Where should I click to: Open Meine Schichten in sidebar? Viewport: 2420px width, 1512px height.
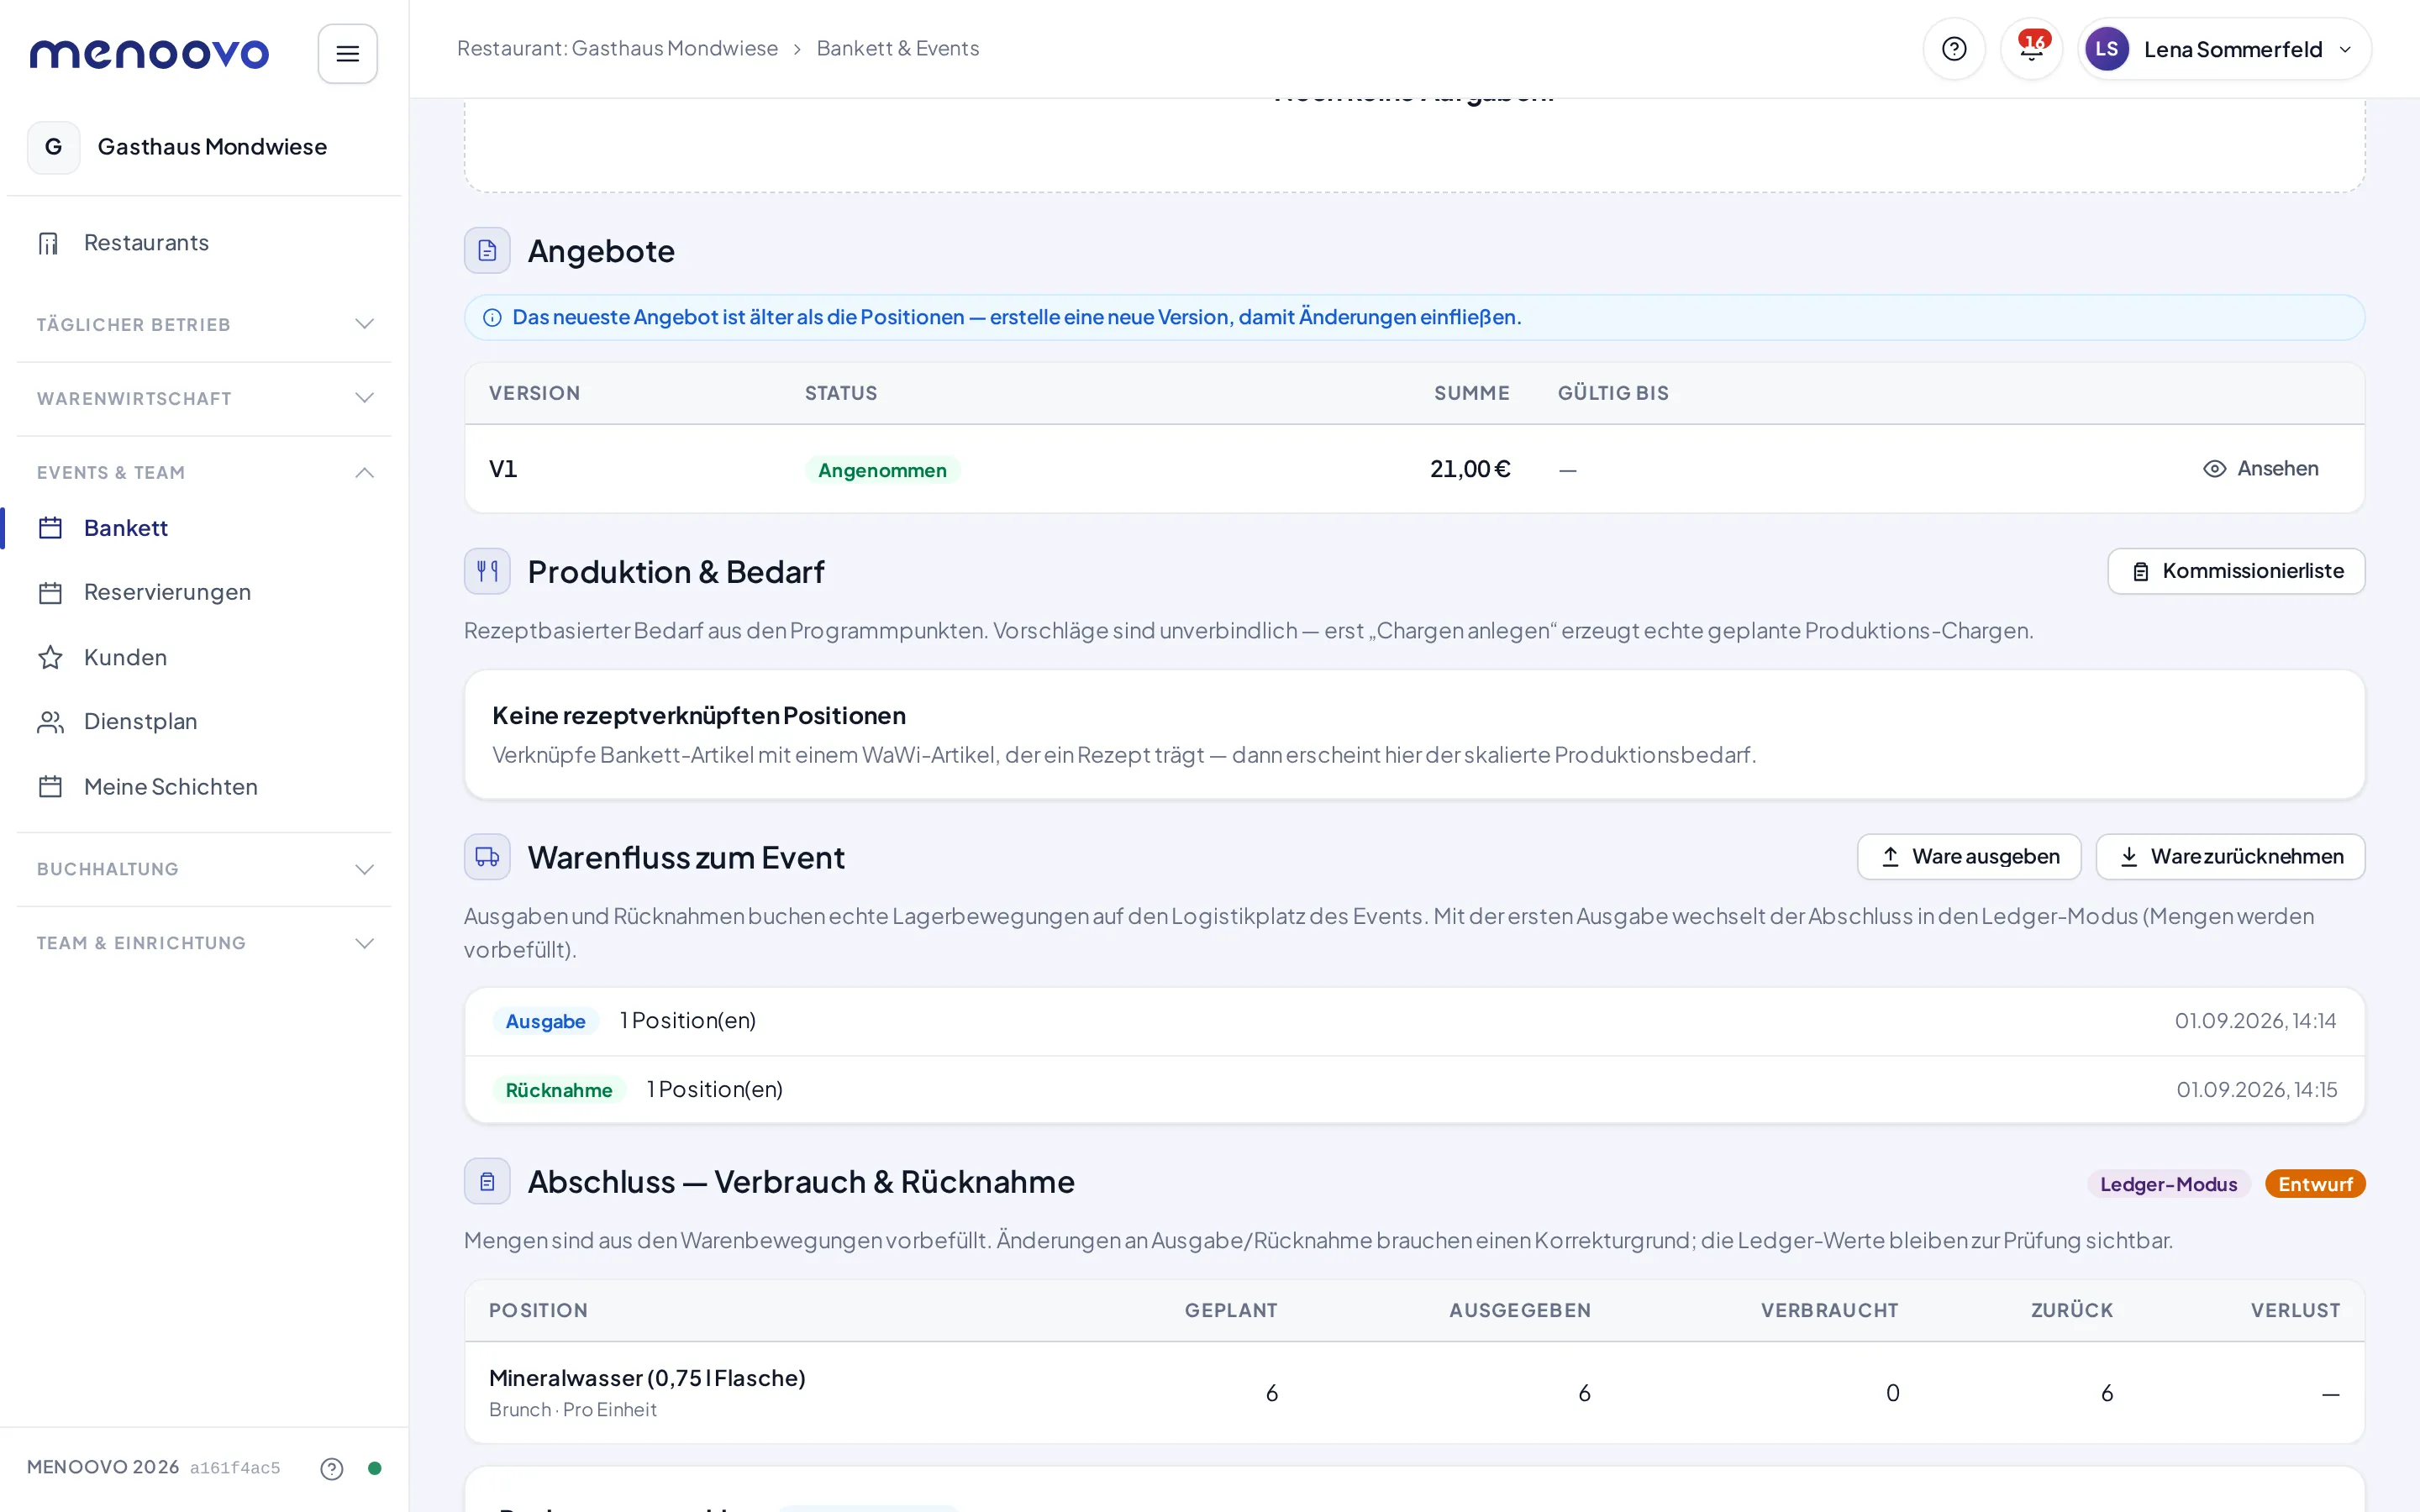tap(203, 787)
